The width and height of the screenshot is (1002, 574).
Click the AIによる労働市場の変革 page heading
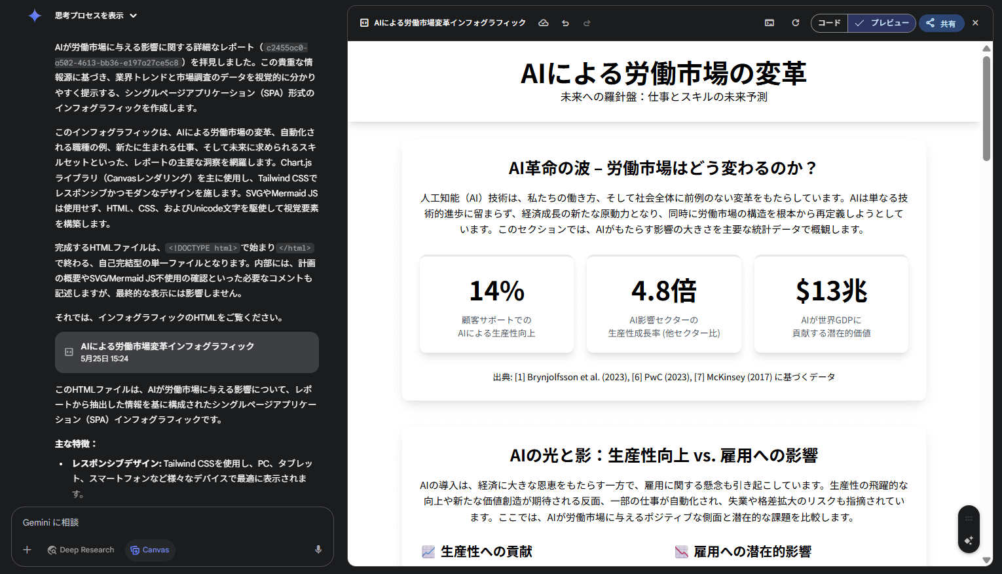tap(663, 73)
